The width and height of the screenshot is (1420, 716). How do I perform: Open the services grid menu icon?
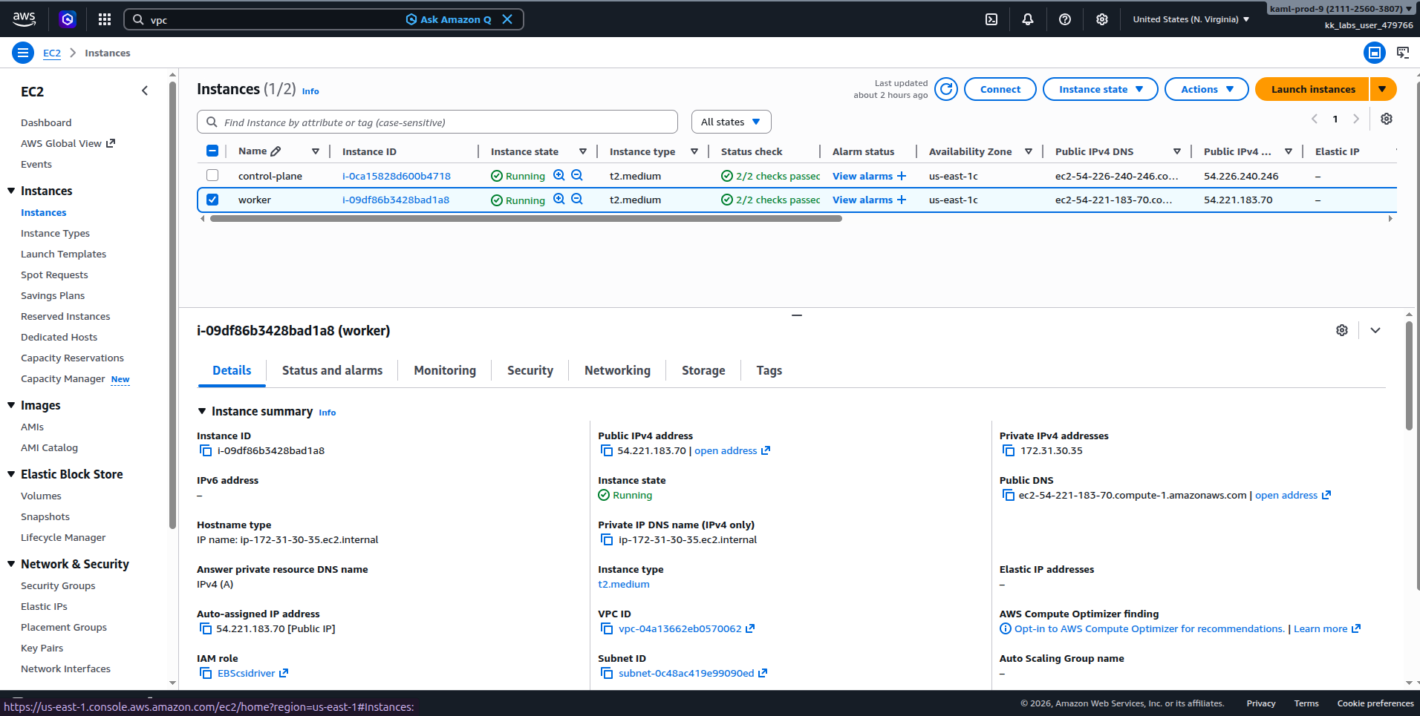click(x=105, y=19)
